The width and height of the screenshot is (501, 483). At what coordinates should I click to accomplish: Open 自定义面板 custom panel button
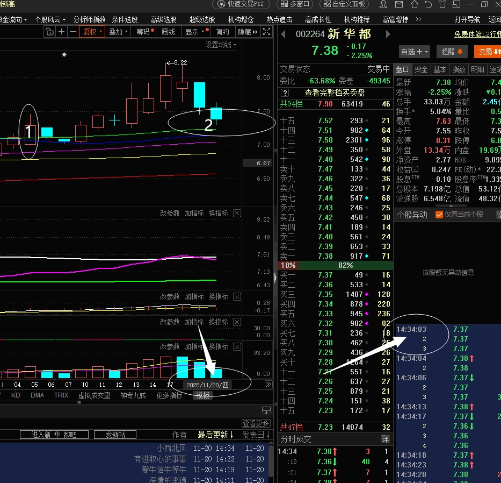click(x=344, y=4)
